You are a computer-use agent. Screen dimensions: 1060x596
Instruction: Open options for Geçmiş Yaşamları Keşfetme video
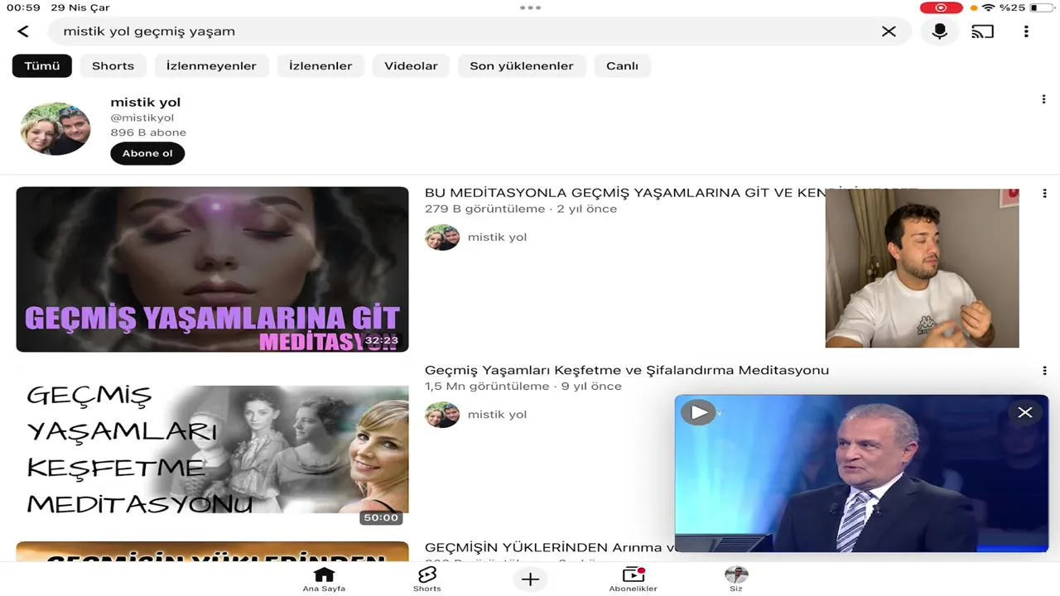coord(1044,370)
